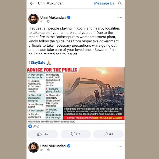
Task: Open search with the magnifying glass icon
Action: click(x=120, y=3)
